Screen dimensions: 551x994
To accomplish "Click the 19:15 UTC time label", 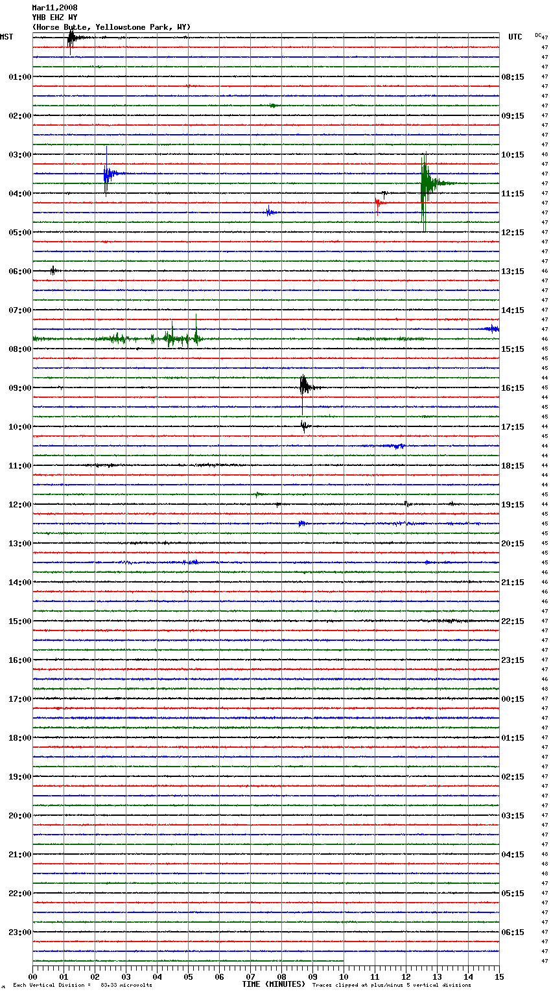I will click(x=513, y=505).
